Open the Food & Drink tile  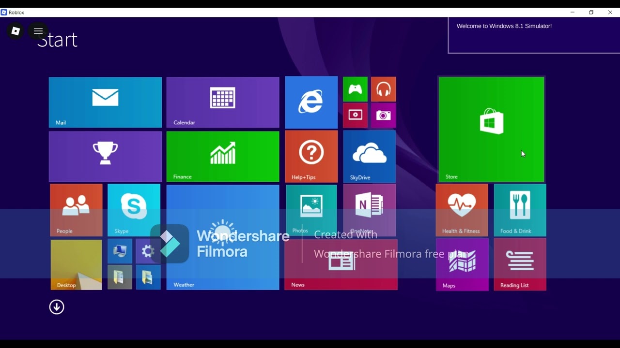[520, 210]
